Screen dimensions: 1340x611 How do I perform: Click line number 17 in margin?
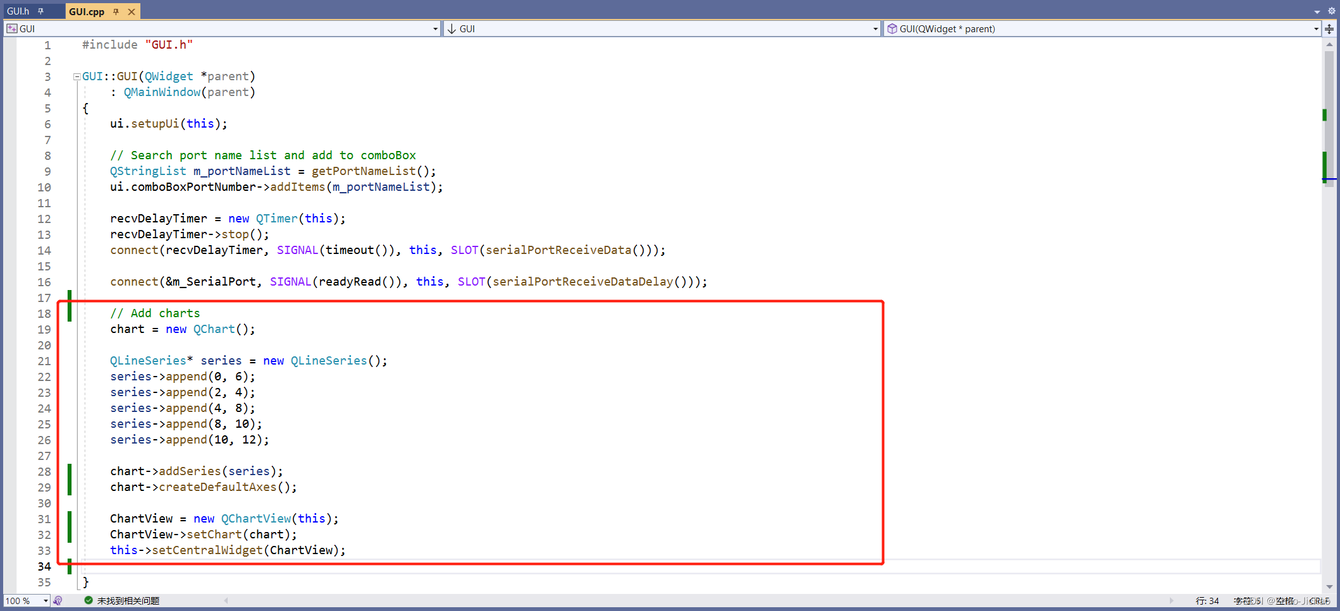tap(44, 298)
